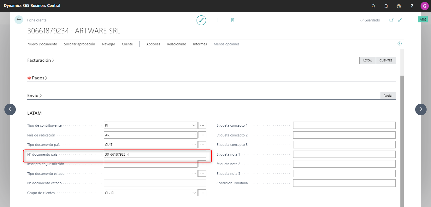The height and width of the screenshot is (207, 431).
Task: Click the trash delete icon
Action: [233, 20]
